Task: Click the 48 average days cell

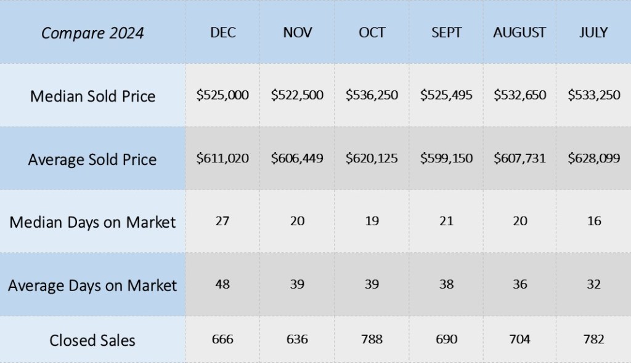Action: click(x=222, y=284)
